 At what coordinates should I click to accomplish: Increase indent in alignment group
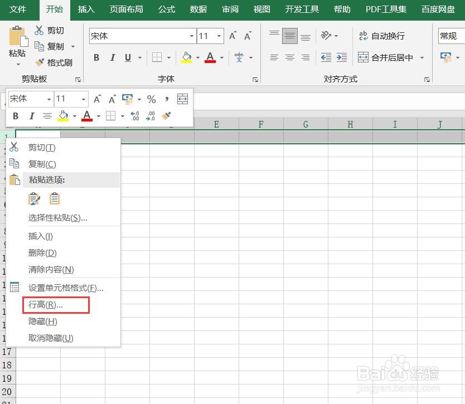342,57
